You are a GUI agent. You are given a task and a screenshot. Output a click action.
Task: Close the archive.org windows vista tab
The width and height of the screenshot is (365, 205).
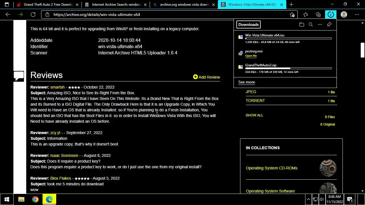(213, 5)
